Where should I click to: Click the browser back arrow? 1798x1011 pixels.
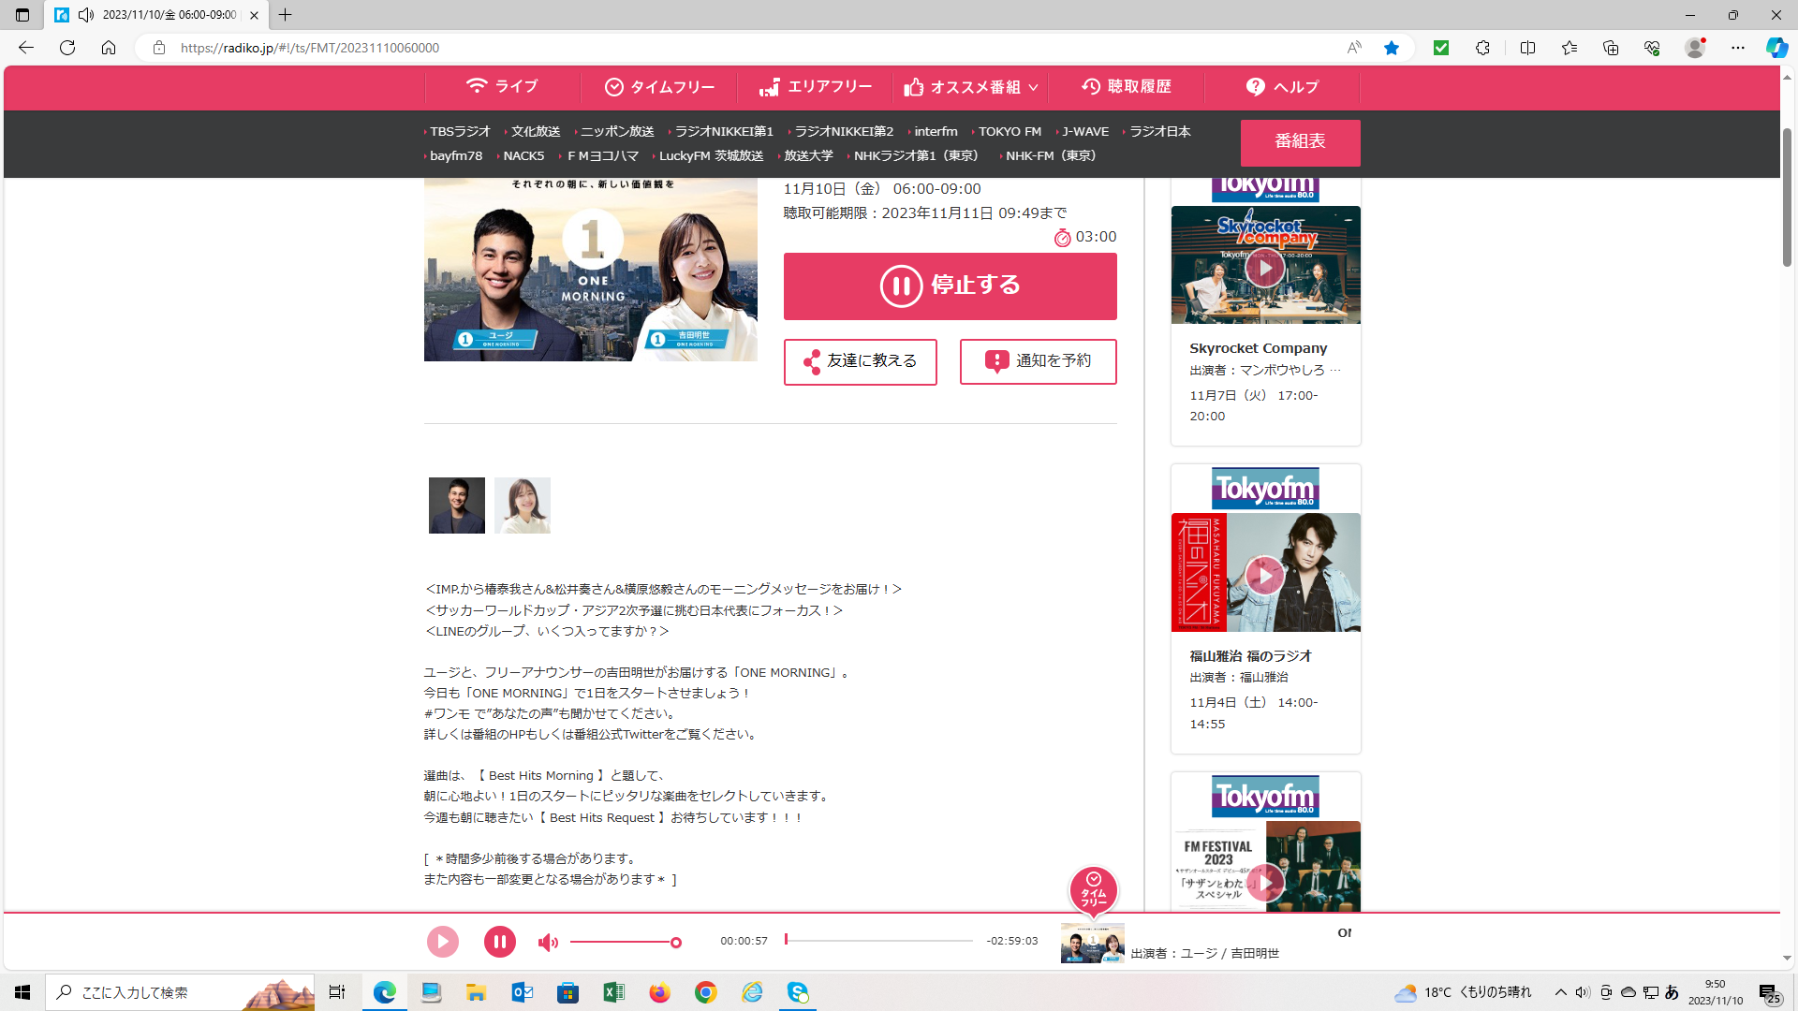(26, 48)
